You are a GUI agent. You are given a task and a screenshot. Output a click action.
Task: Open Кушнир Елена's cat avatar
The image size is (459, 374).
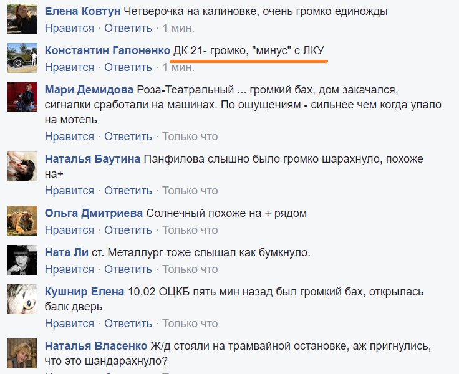coord(22,299)
